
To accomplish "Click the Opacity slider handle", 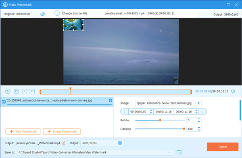I will 184,129.
